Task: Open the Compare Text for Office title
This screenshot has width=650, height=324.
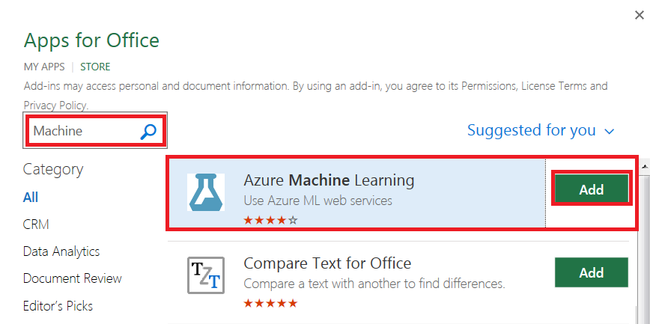Action: click(327, 263)
